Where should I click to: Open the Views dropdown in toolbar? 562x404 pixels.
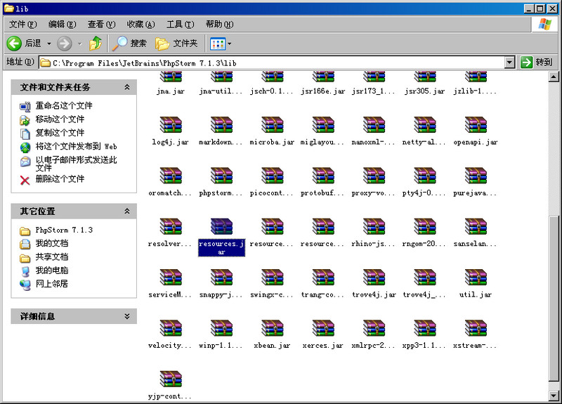click(221, 44)
